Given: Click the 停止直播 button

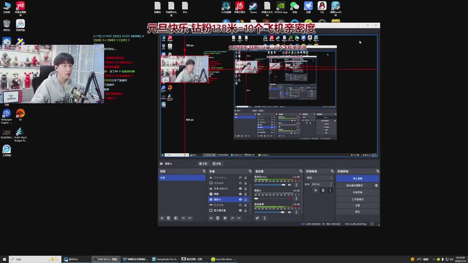Looking at the screenshot, I should click(x=357, y=178).
